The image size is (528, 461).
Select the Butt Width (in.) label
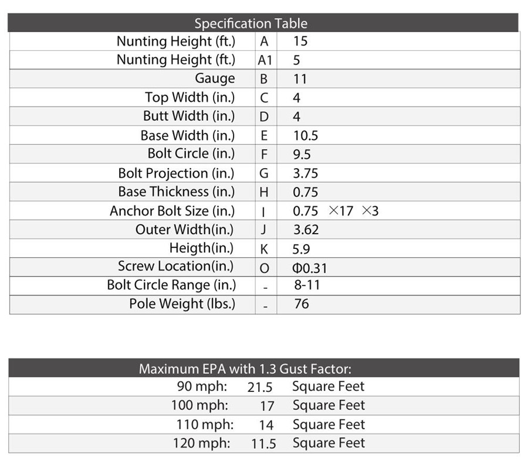[x=188, y=116]
